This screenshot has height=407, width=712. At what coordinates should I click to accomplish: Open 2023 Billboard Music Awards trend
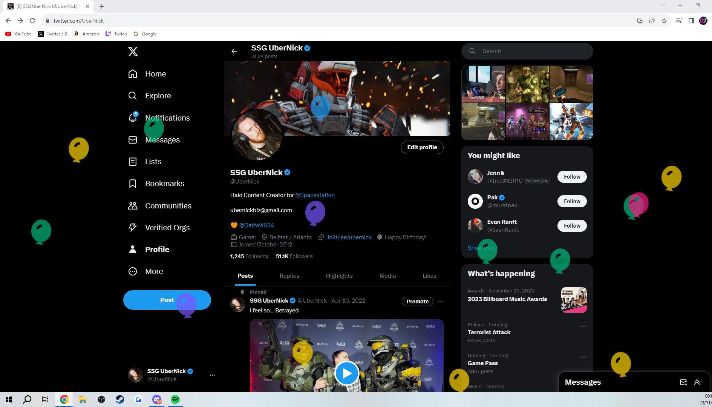click(x=527, y=299)
